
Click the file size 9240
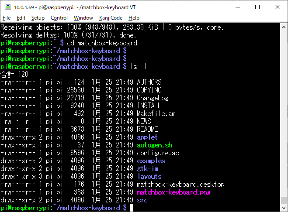coord(77,106)
